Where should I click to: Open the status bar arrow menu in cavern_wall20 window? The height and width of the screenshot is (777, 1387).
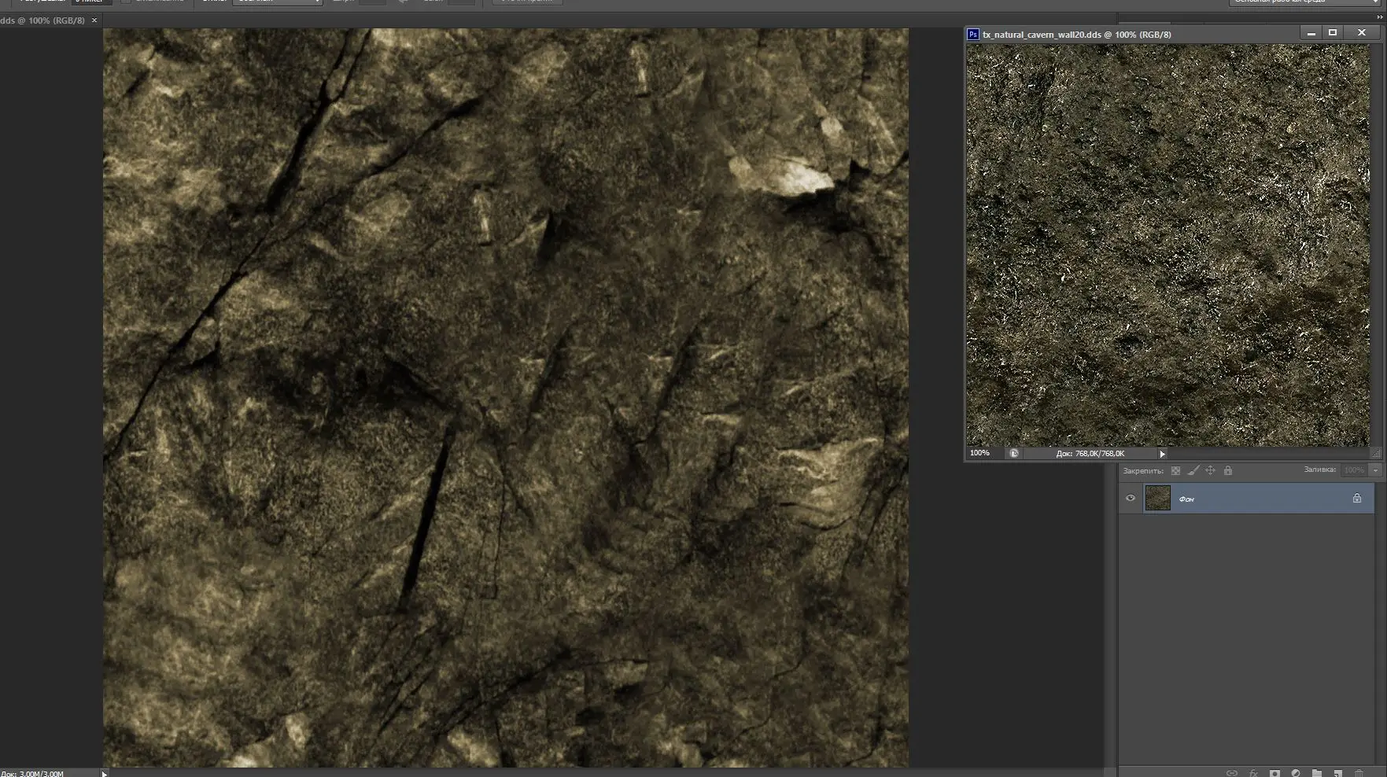pyautogui.click(x=1162, y=454)
